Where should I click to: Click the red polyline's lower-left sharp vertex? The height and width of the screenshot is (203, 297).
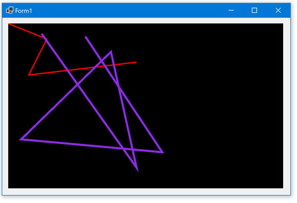pos(29,75)
